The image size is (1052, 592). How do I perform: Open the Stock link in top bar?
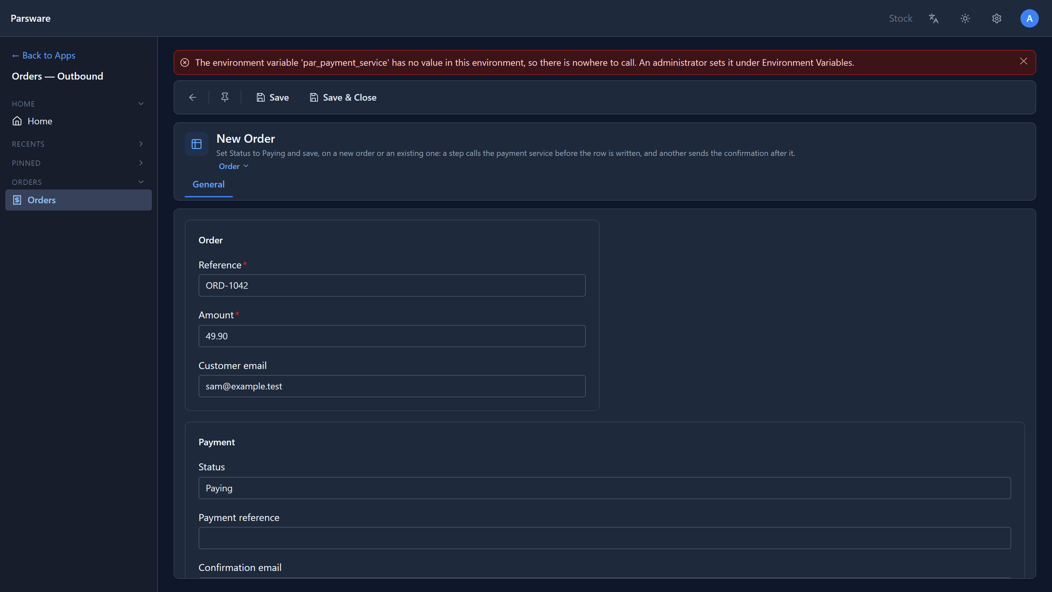(900, 18)
